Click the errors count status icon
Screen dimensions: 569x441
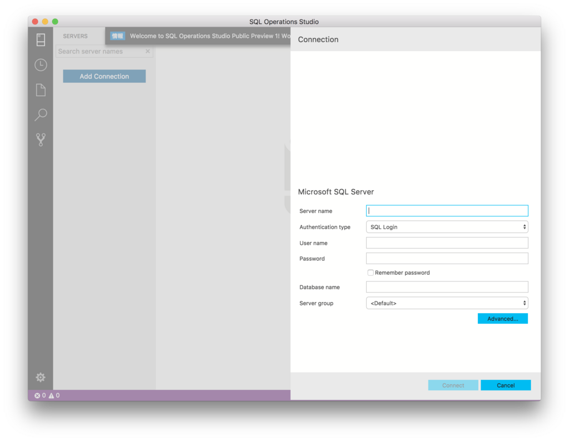[x=37, y=395]
